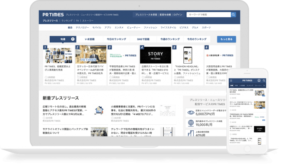This screenshot has width=281, height=165.
Task: Switch to the 今日のランキング tab
Action: 116,39
